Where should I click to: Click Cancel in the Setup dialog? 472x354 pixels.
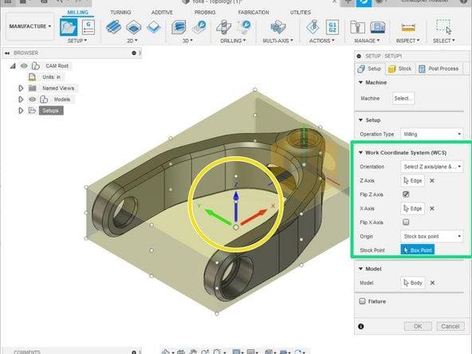[450, 326]
